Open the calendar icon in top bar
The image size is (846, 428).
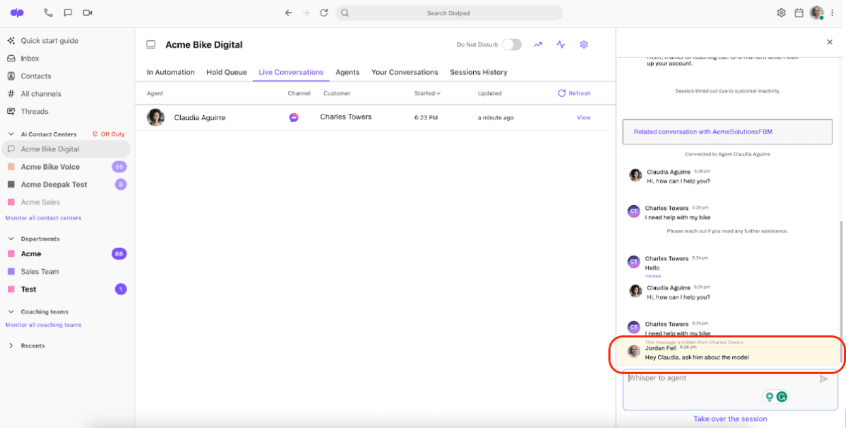[799, 13]
